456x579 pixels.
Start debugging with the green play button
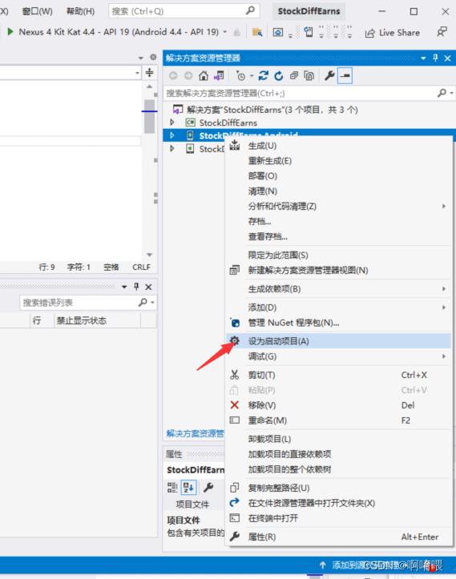(x=10, y=32)
